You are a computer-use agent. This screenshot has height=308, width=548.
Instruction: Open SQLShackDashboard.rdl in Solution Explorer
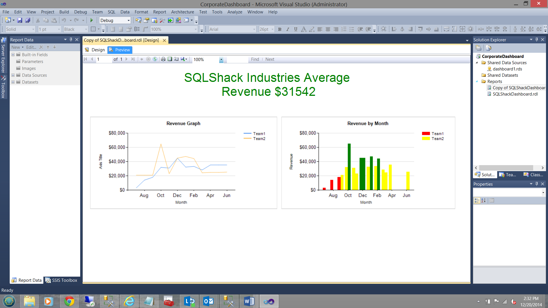[515, 94]
